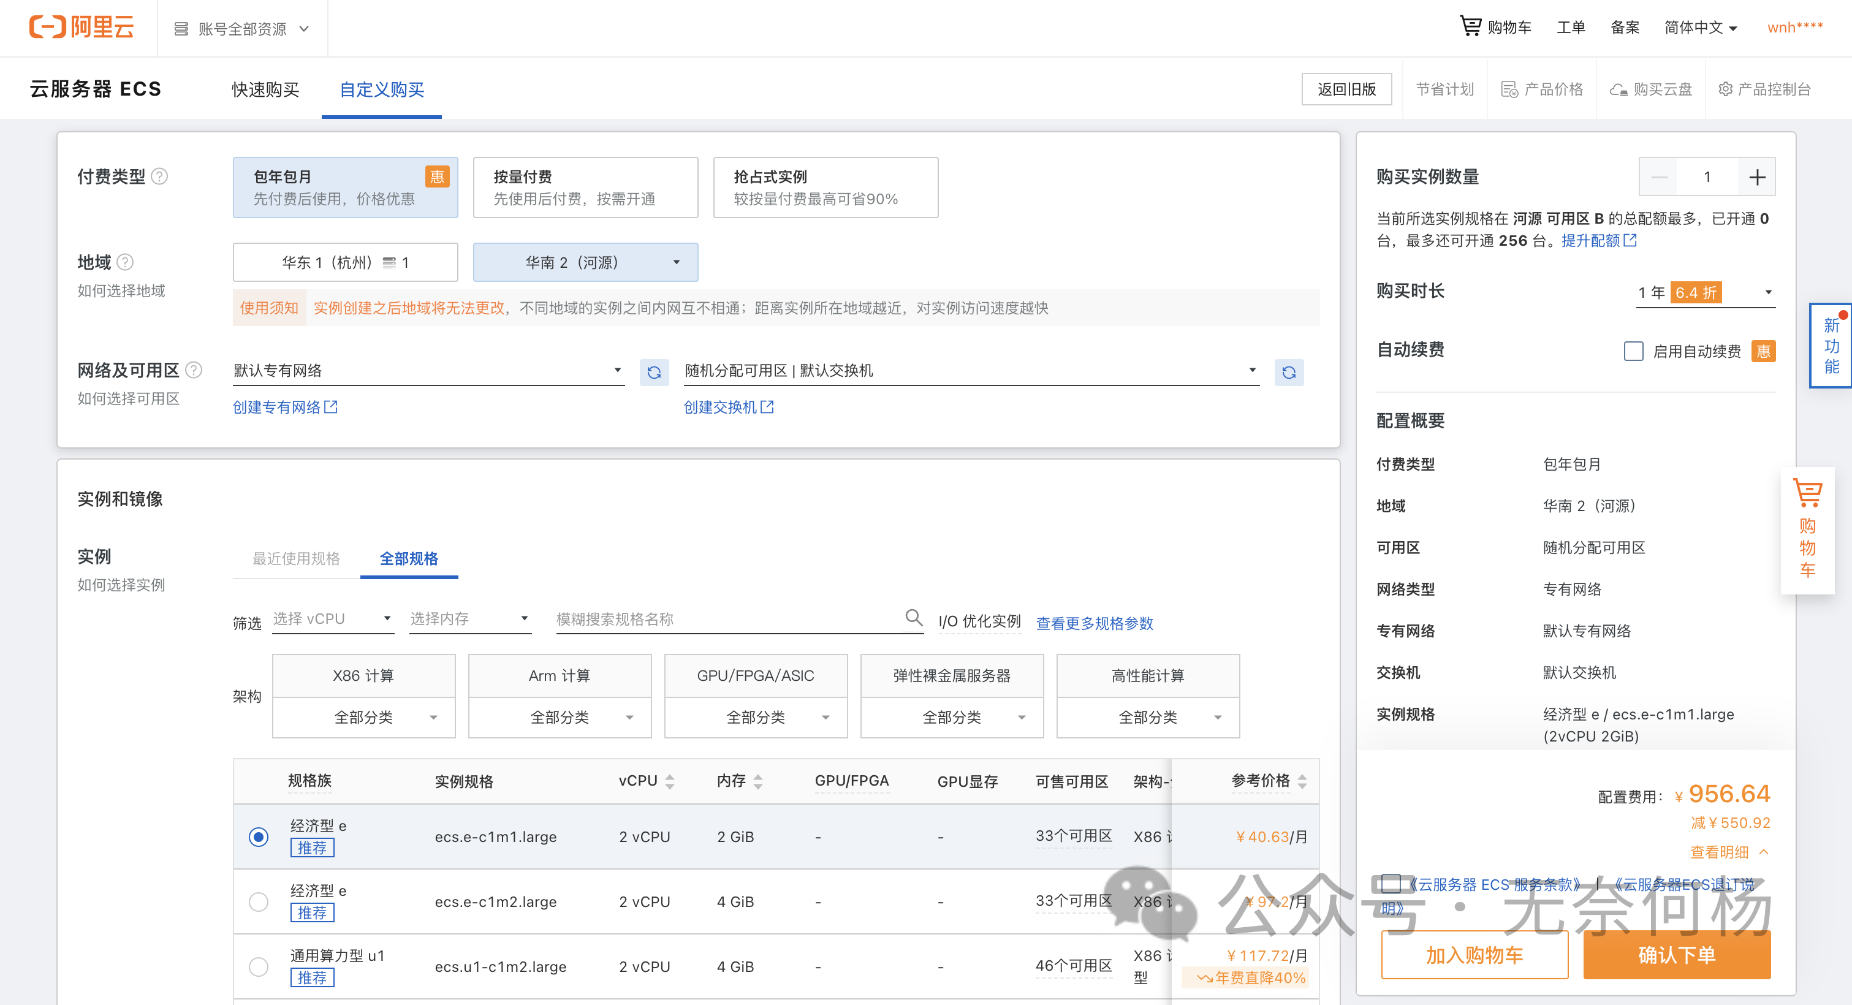
Task: Open the 默认专有网络 dropdown
Action: [428, 371]
